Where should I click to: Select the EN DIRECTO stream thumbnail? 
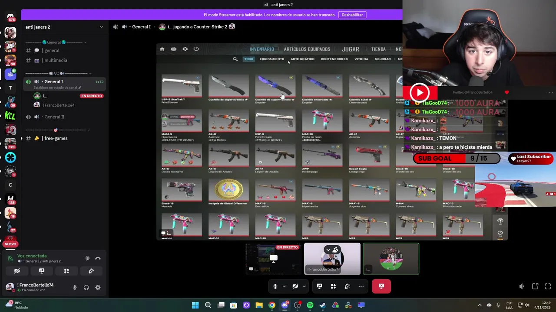pyautogui.click(x=274, y=259)
